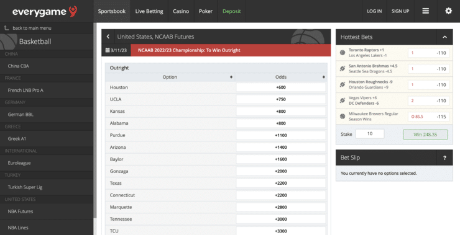Click back arrow icon in sidebar
460x235 pixels.
tap(6, 28)
